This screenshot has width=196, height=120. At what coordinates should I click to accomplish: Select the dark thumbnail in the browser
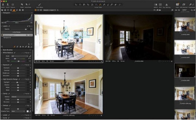pos(185,70)
